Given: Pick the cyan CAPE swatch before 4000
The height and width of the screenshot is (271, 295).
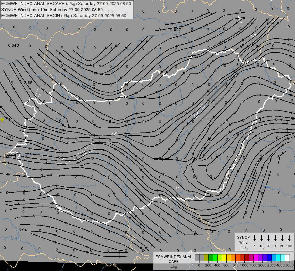Looking at the screenshot, I should coord(278,257).
